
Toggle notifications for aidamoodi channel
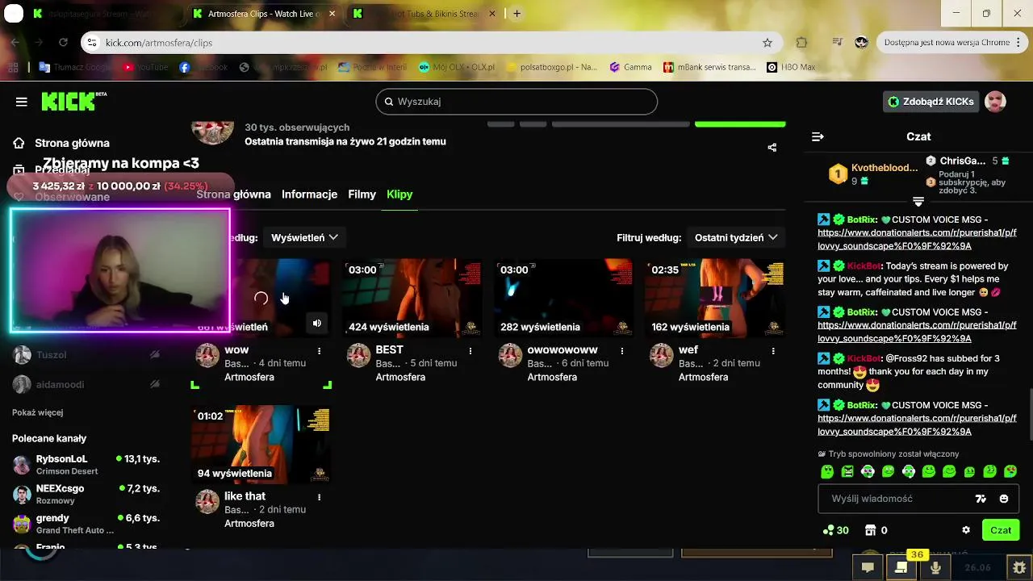(155, 384)
